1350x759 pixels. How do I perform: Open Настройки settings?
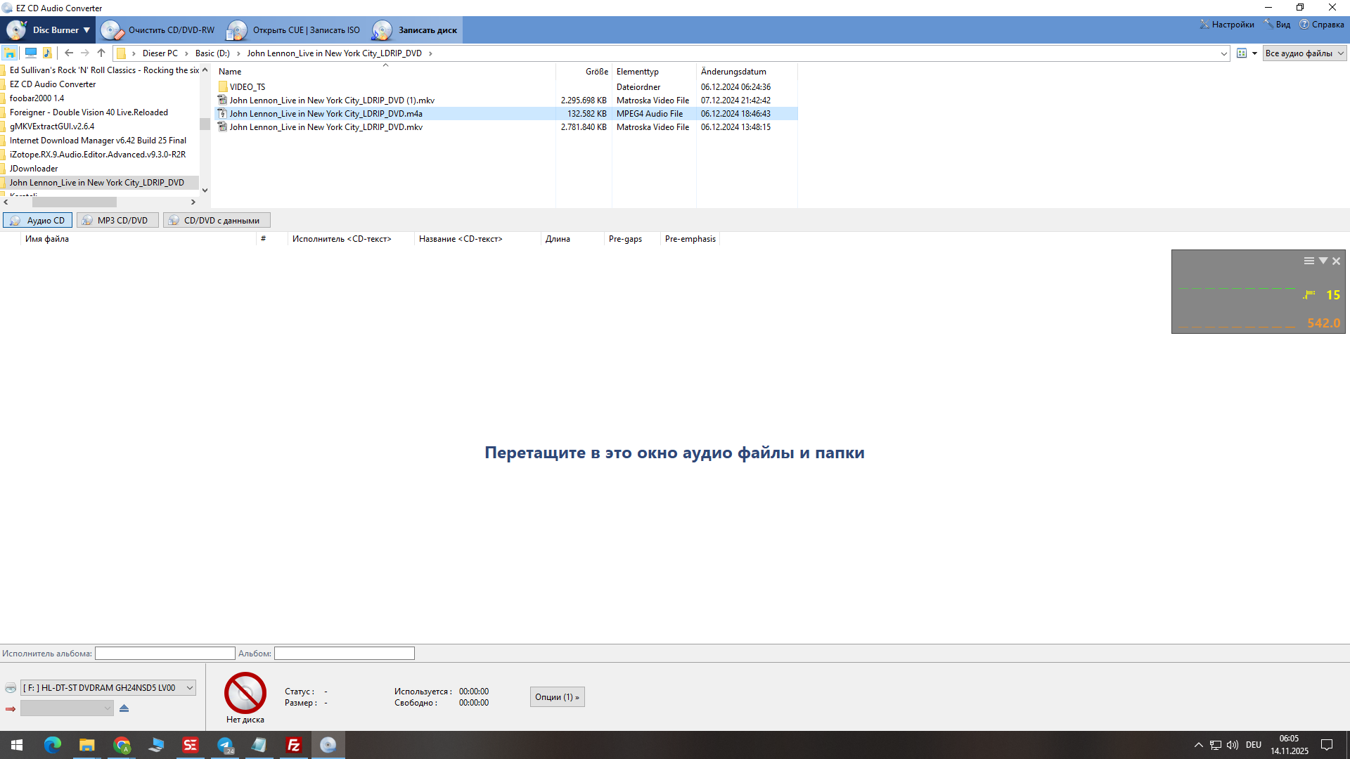[1227, 25]
